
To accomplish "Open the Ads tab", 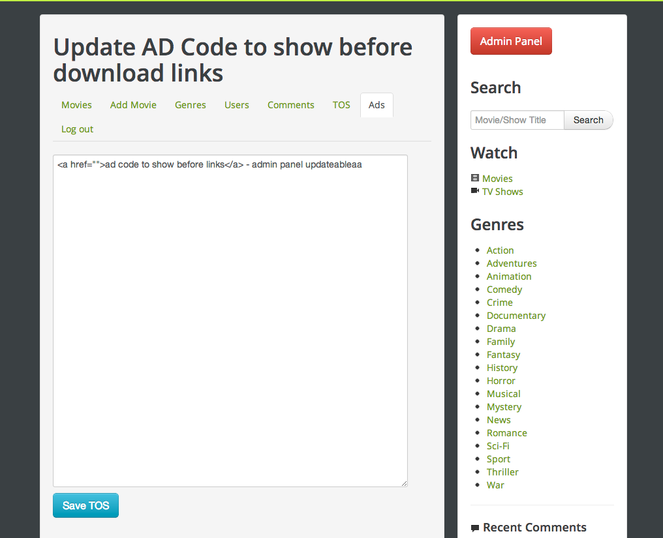I will point(377,105).
